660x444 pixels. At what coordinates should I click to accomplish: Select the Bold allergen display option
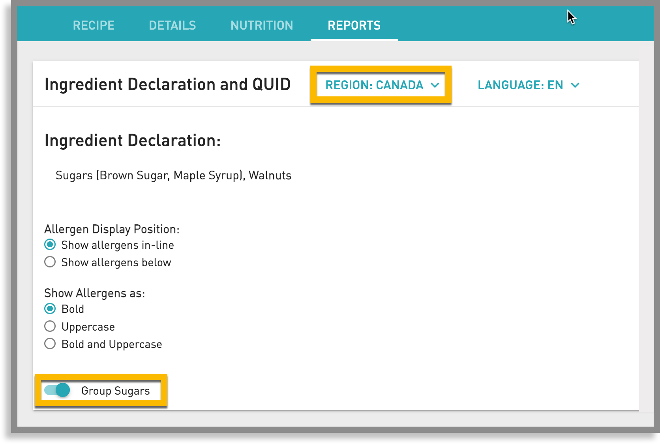coord(50,309)
